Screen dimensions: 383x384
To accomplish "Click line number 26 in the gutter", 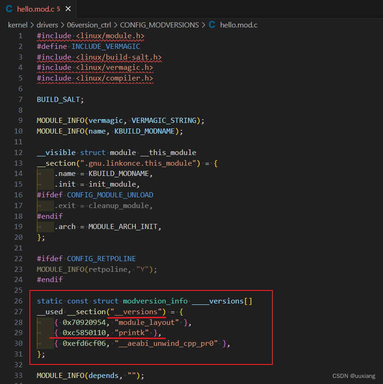I will (18, 301).
